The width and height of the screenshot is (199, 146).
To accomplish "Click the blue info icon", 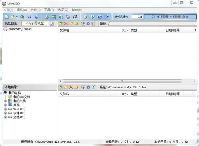I will [x=92, y=17].
